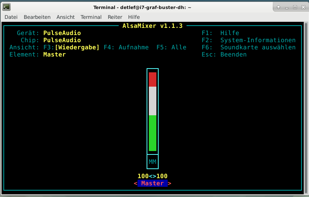Click the Gerät PulseAudio value
The image size is (309, 197).
tap(62, 33)
